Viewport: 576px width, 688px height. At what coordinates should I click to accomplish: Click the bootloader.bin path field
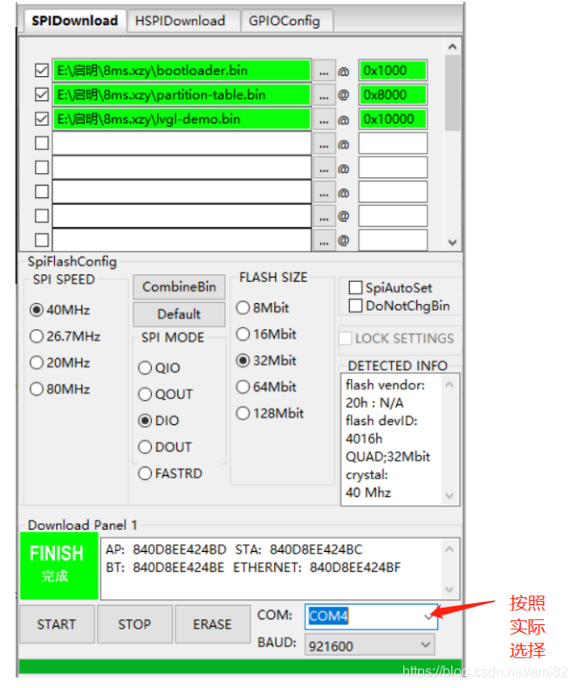182,71
